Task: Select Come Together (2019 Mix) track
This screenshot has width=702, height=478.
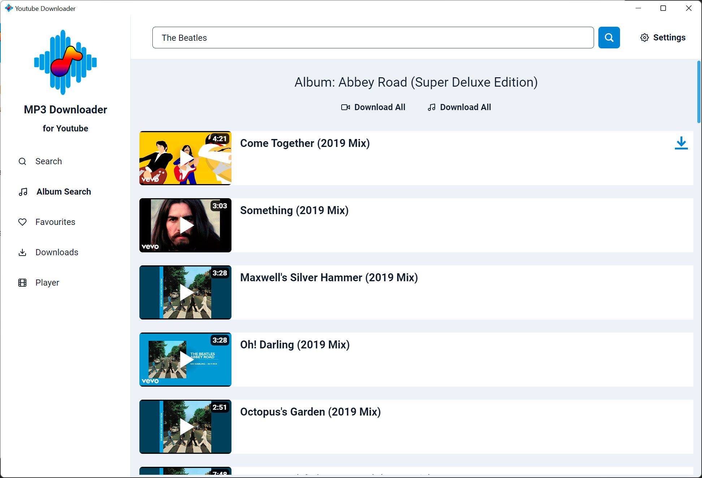Action: (x=305, y=143)
